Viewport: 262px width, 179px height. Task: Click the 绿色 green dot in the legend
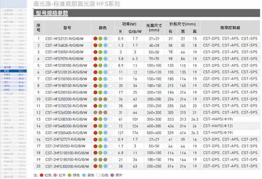[x=70, y=175]
